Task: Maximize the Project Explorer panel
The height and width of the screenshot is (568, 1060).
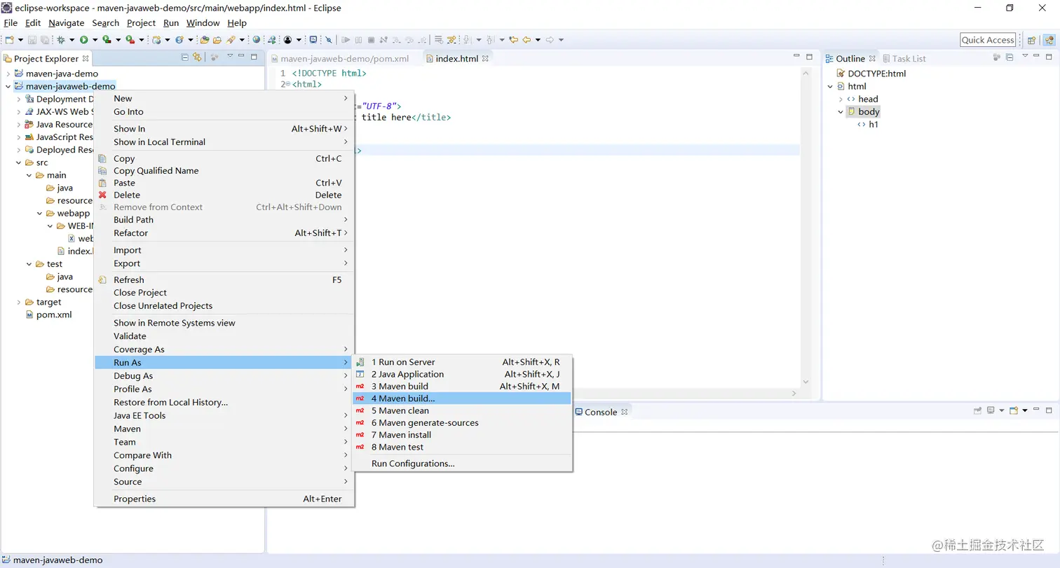Action: click(254, 57)
